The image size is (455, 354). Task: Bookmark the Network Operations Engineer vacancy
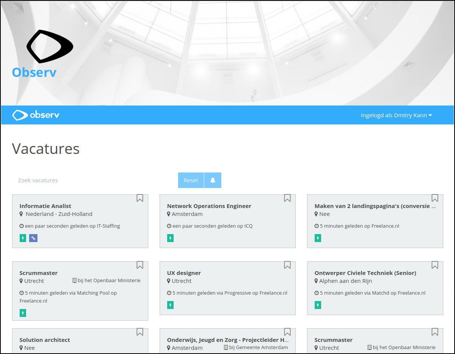[287, 198]
